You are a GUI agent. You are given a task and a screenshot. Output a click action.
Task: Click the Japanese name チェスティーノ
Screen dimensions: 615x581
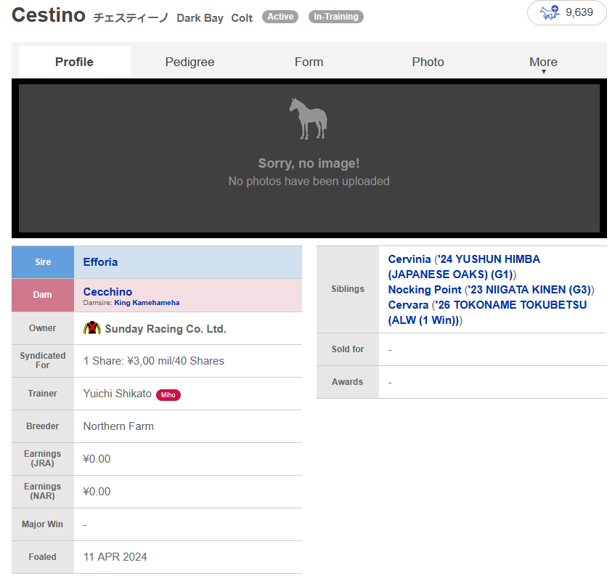131,17
